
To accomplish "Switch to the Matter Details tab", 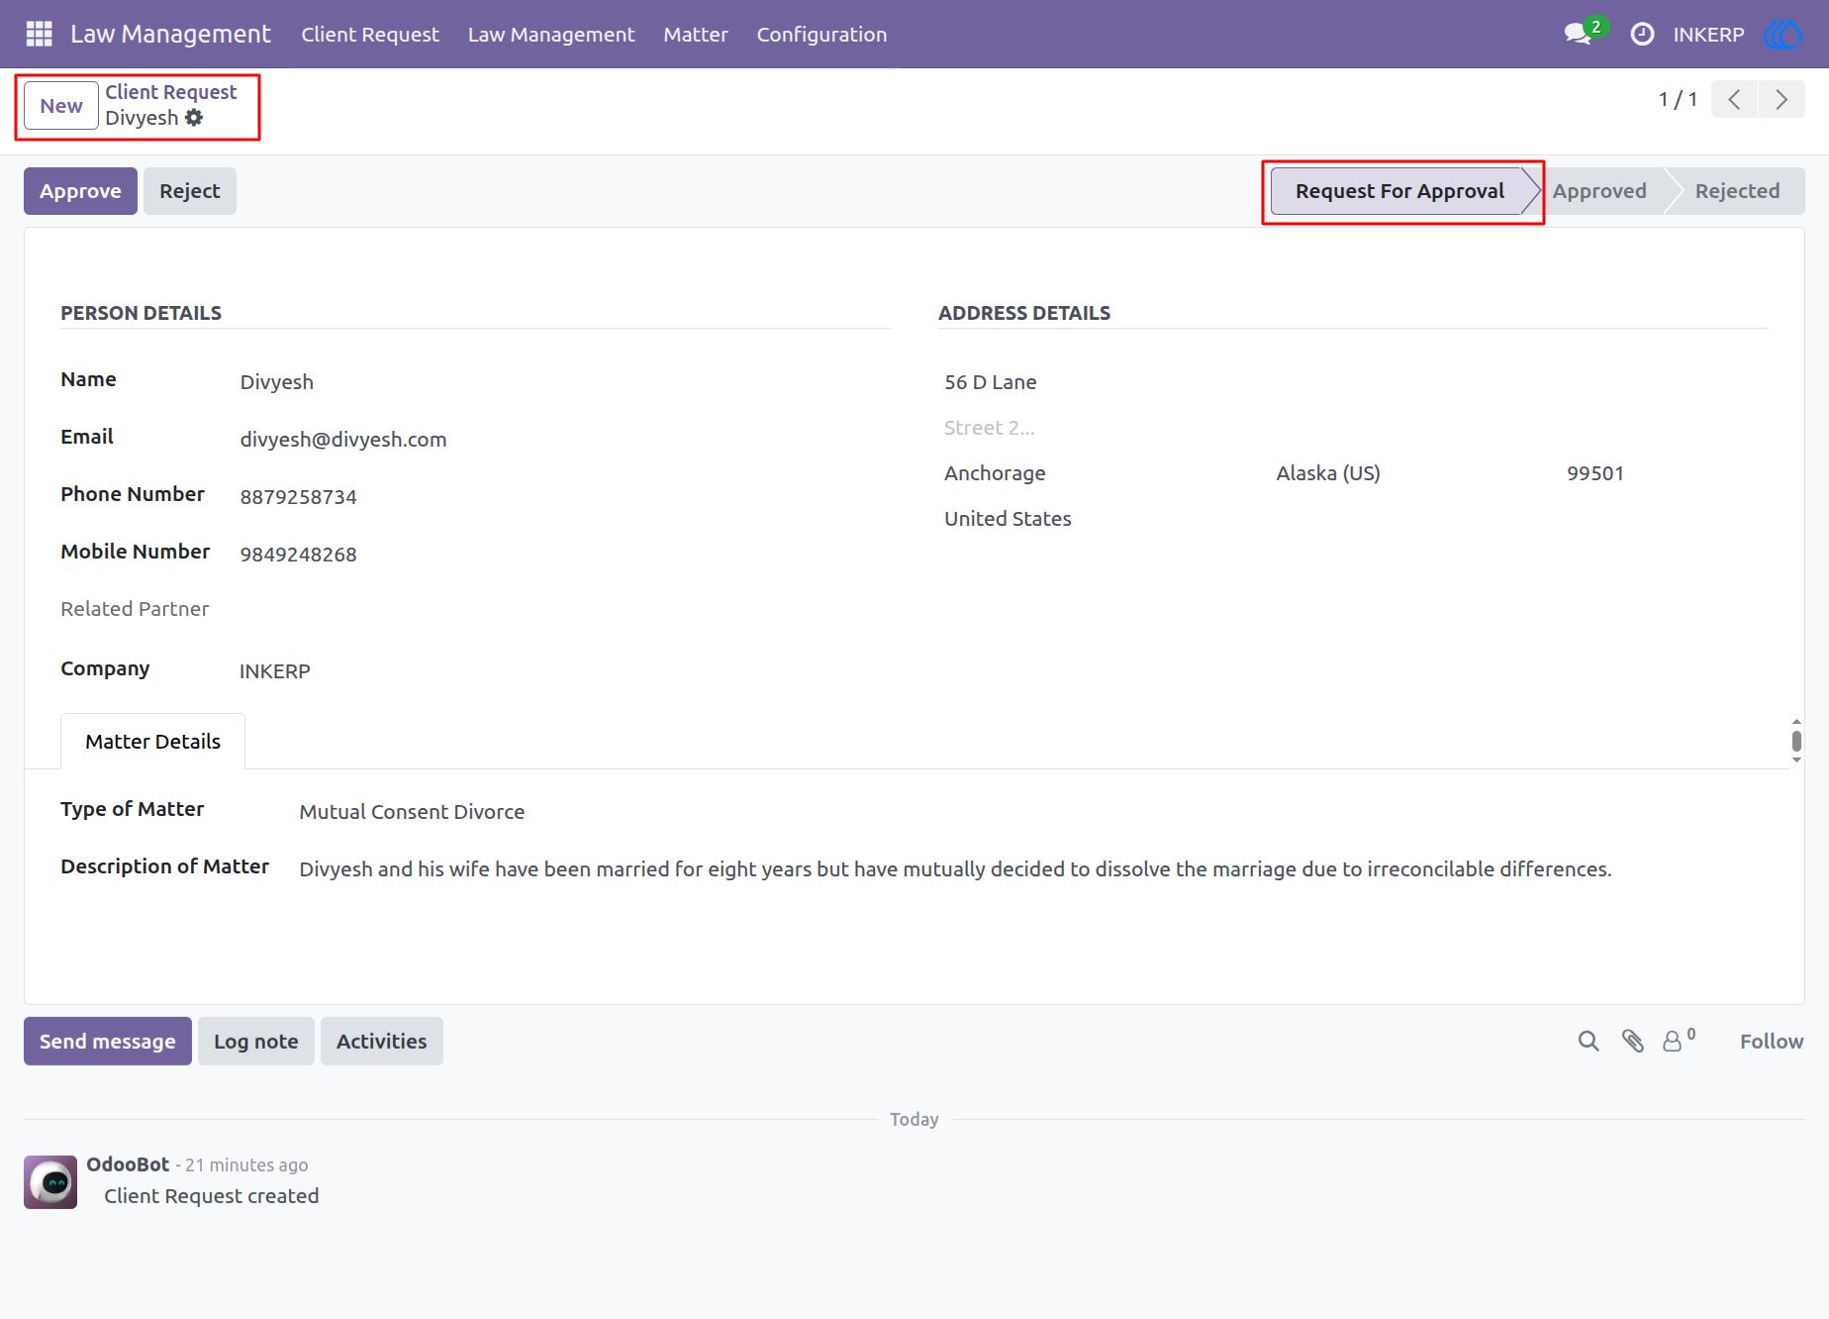I will pyautogui.click(x=152, y=742).
